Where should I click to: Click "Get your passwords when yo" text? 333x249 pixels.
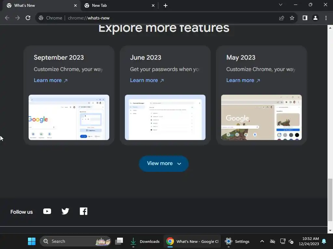pyautogui.click(x=165, y=69)
